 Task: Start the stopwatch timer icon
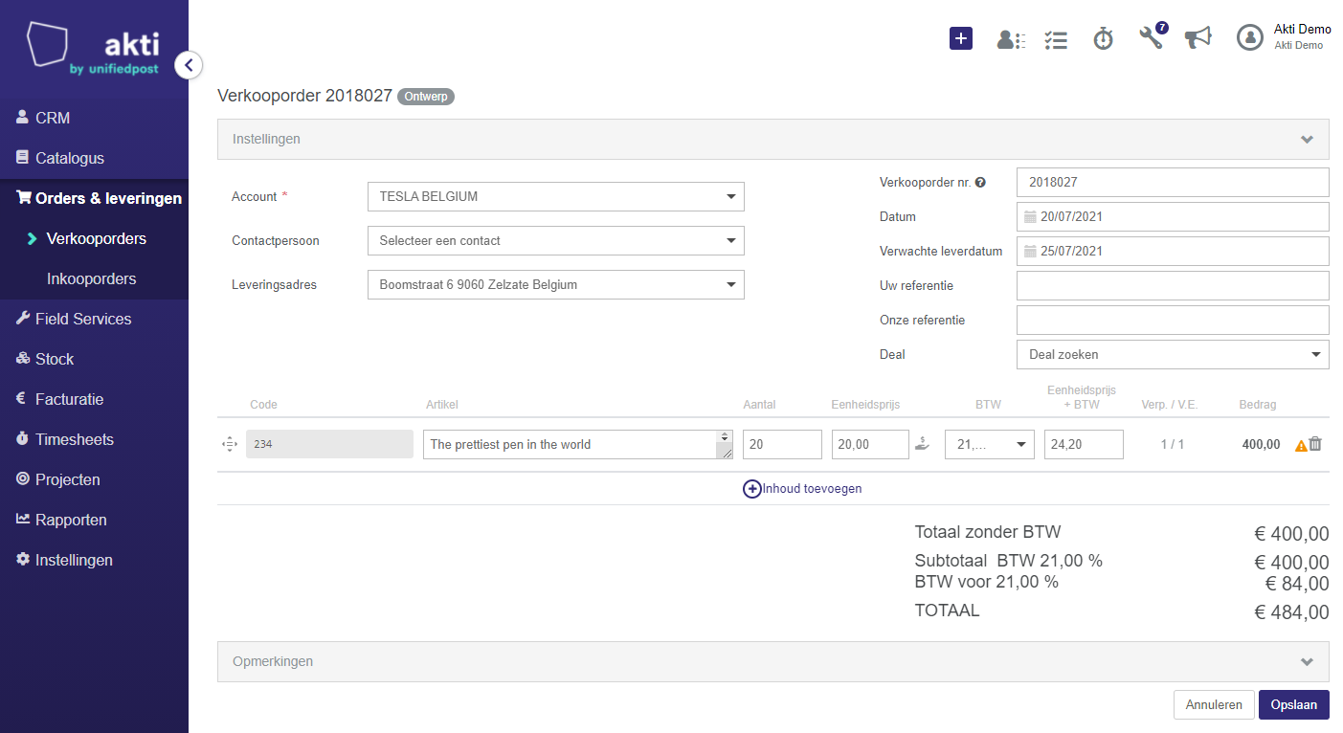(1104, 39)
